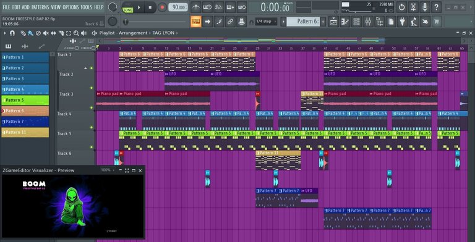Image resolution: width=475 pixels, height=242 pixels.
Task: Choose the Select marquee tool
Action: [x=69, y=33]
